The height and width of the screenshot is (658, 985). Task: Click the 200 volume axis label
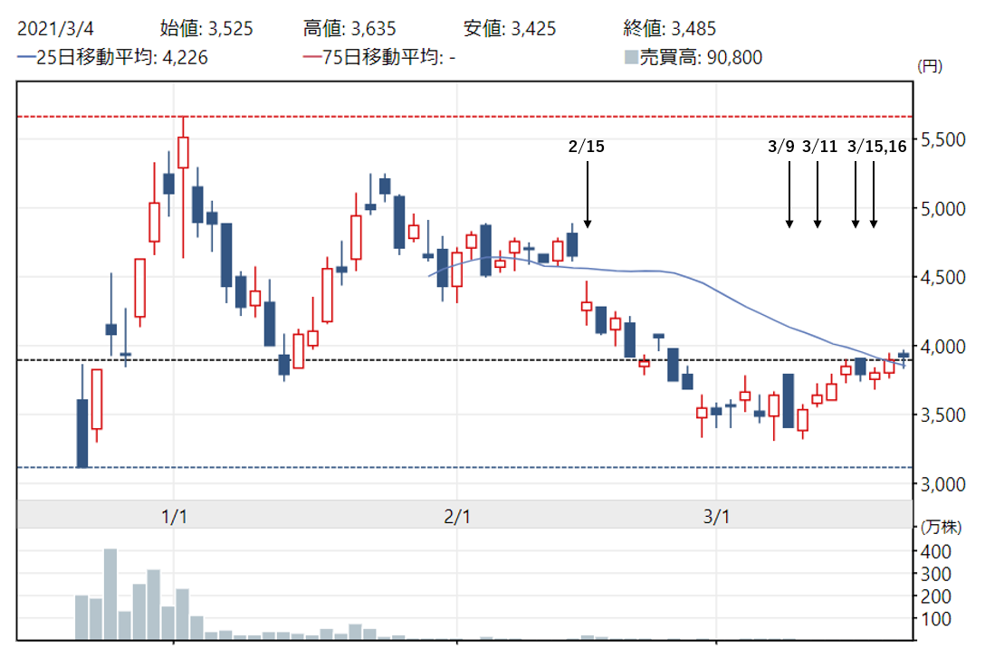coord(935,596)
